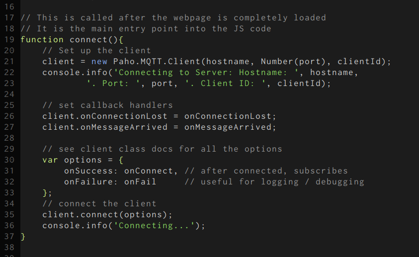Click the '// Set up the client' comment
The width and height of the screenshot is (419, 257).
pos(96,51)
